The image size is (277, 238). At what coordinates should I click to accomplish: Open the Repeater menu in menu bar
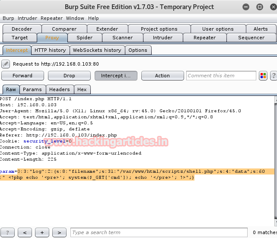click(51, 18)
